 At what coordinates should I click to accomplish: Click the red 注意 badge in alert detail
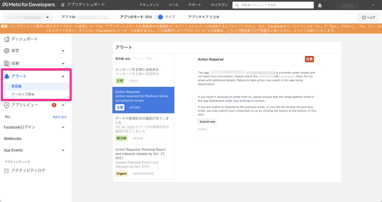[x=309, y=59]
